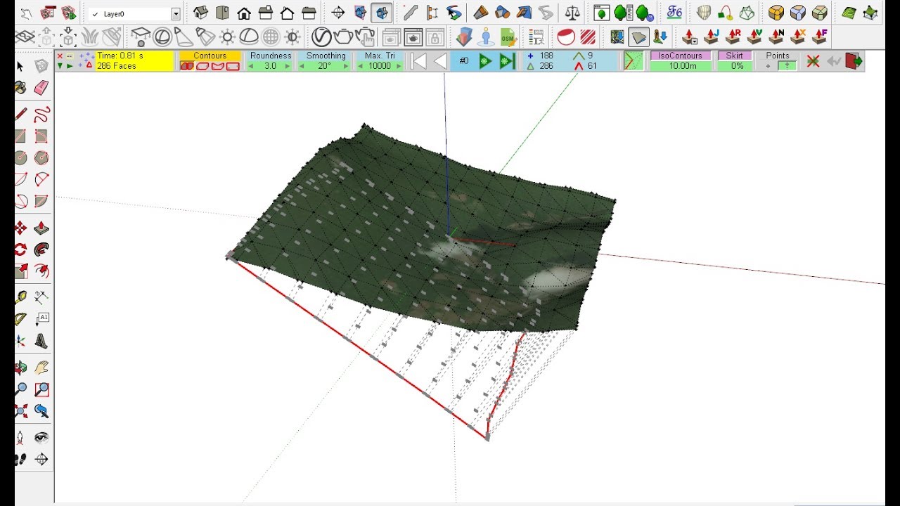Select the Zoom Extents tool

20,411
